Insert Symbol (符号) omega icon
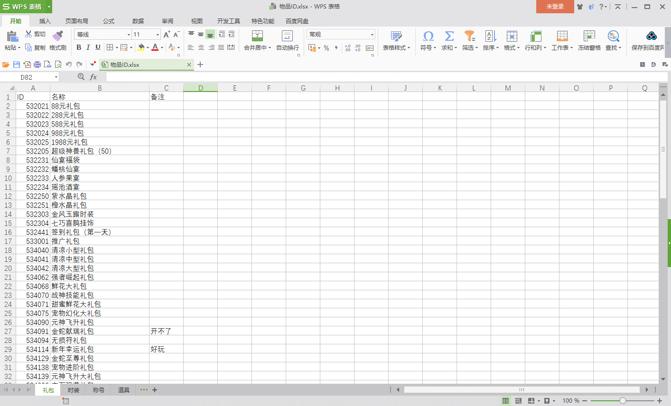The image size is (671, 406). pyautogui.click(x=428, y=36)
